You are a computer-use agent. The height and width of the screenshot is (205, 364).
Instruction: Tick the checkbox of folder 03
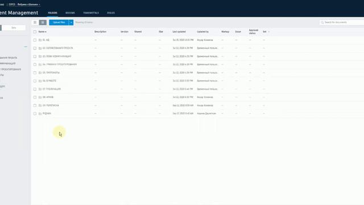click(35, 56)
